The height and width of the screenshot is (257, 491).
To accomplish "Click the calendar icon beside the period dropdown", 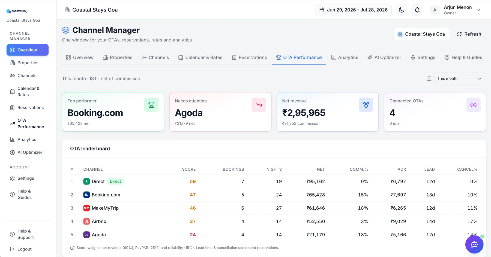I will tap(429, 78).
